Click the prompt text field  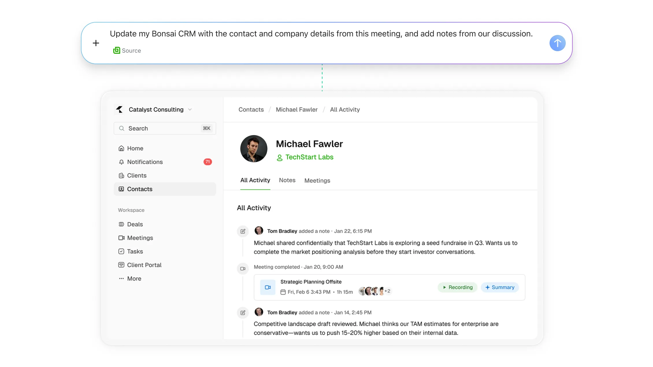(321, 34)
